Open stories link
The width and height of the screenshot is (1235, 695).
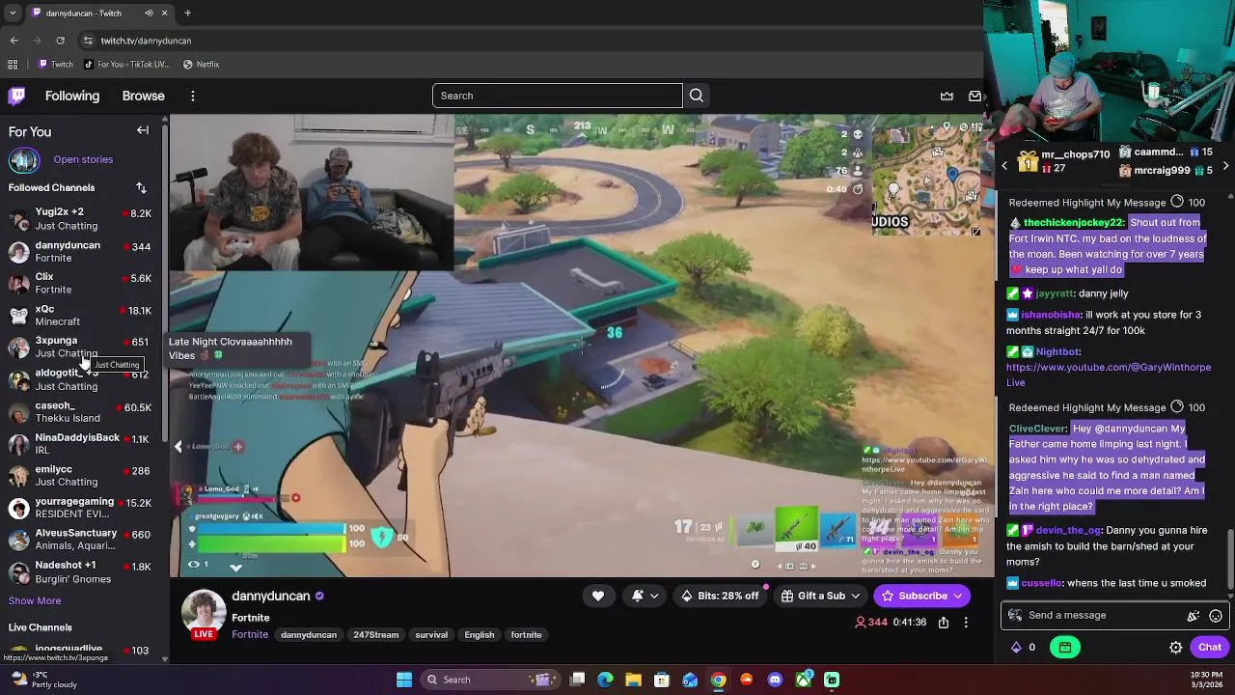(83, 159)
